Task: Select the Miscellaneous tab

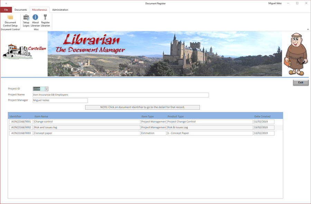Action: (40, 10)
